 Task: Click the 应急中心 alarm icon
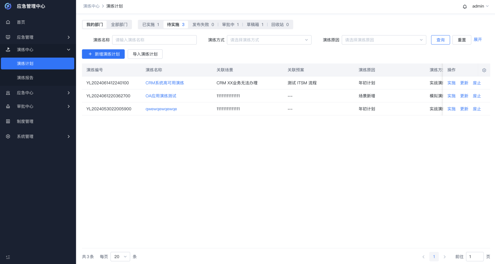(8, 92)
